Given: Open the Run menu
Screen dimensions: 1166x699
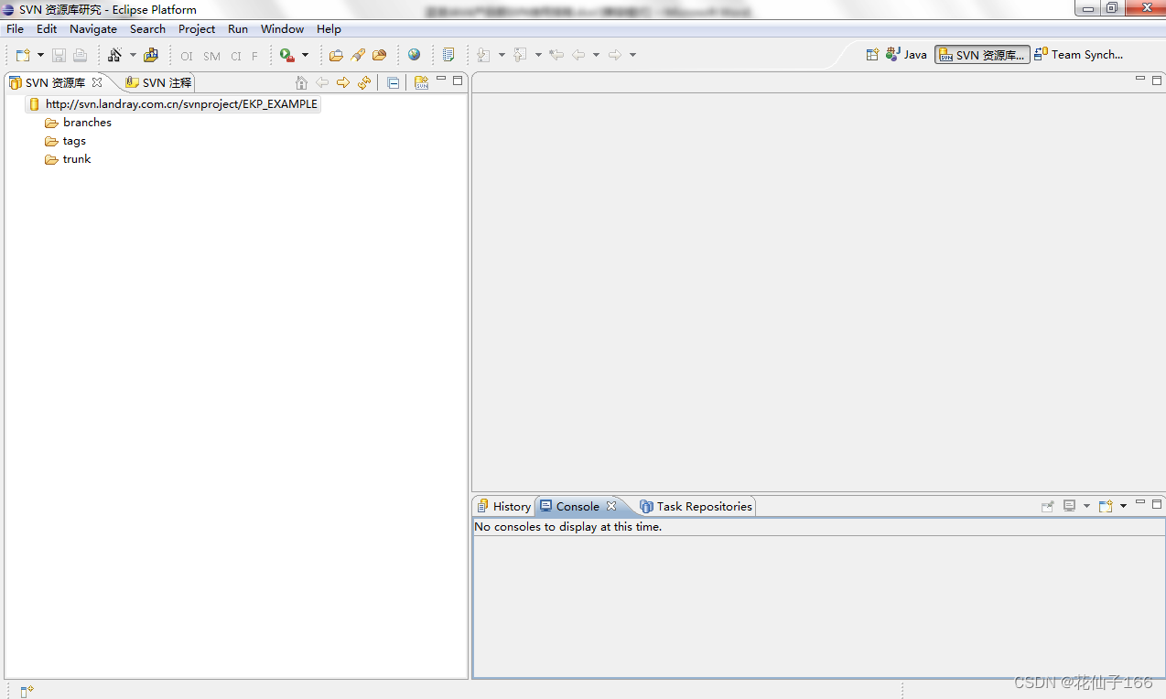Looking at the screenshot, I should [238, 29].
